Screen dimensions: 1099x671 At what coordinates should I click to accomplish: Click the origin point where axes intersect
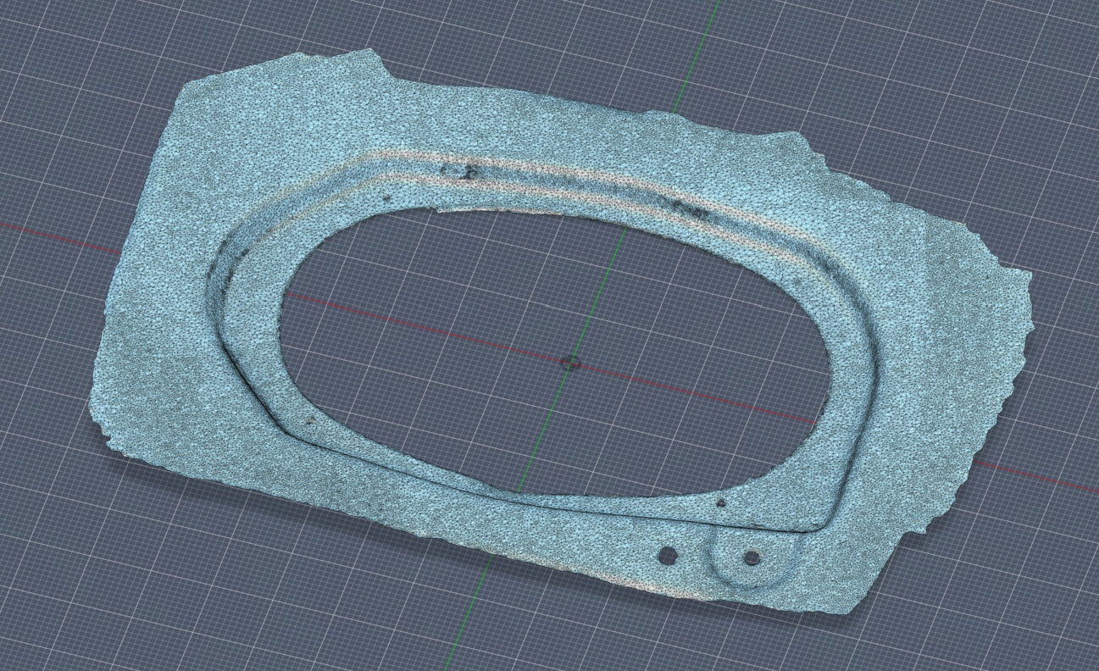click(569, 363)
